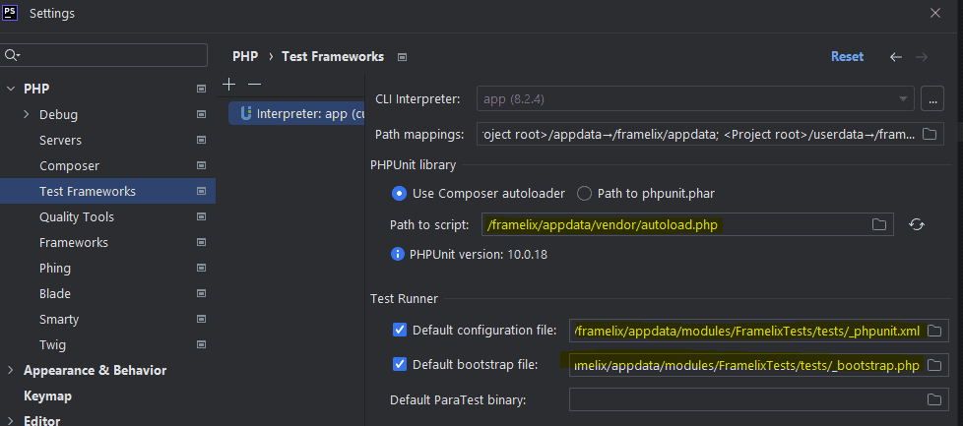Viewport: 963px width, 426px height.
Task: Expand the Debug settings node
Action: (x=27, y=115)
